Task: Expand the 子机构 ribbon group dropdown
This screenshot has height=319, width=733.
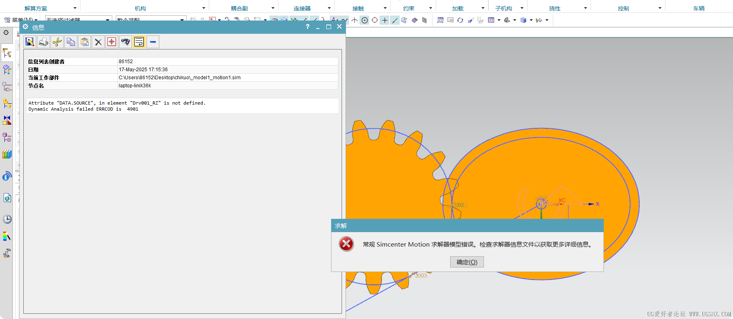Action: point(522,8)
